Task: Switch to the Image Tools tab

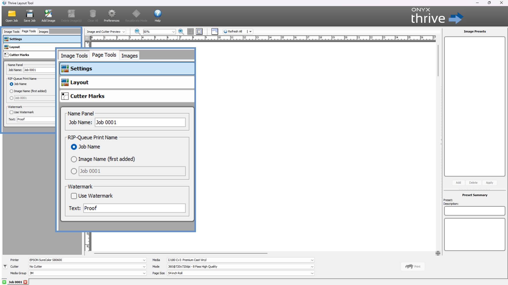Action: (x=74, y=56)
